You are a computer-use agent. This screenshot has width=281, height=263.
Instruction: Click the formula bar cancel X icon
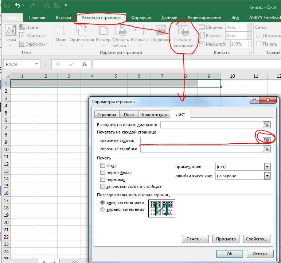coord(58,64)
